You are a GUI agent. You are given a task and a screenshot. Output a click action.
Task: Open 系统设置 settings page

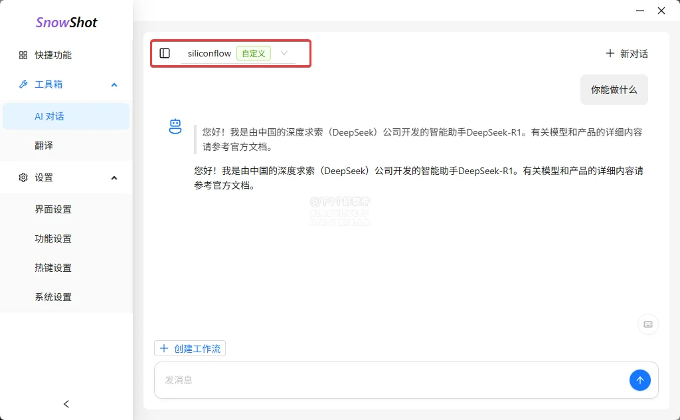66,297
